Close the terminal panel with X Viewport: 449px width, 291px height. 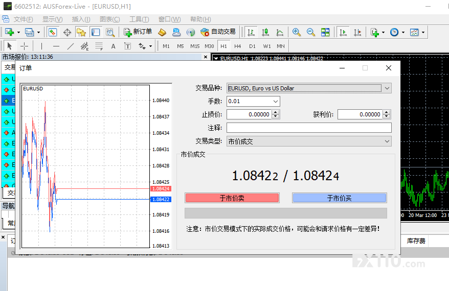pyautogui.click(x=3, y=237)
